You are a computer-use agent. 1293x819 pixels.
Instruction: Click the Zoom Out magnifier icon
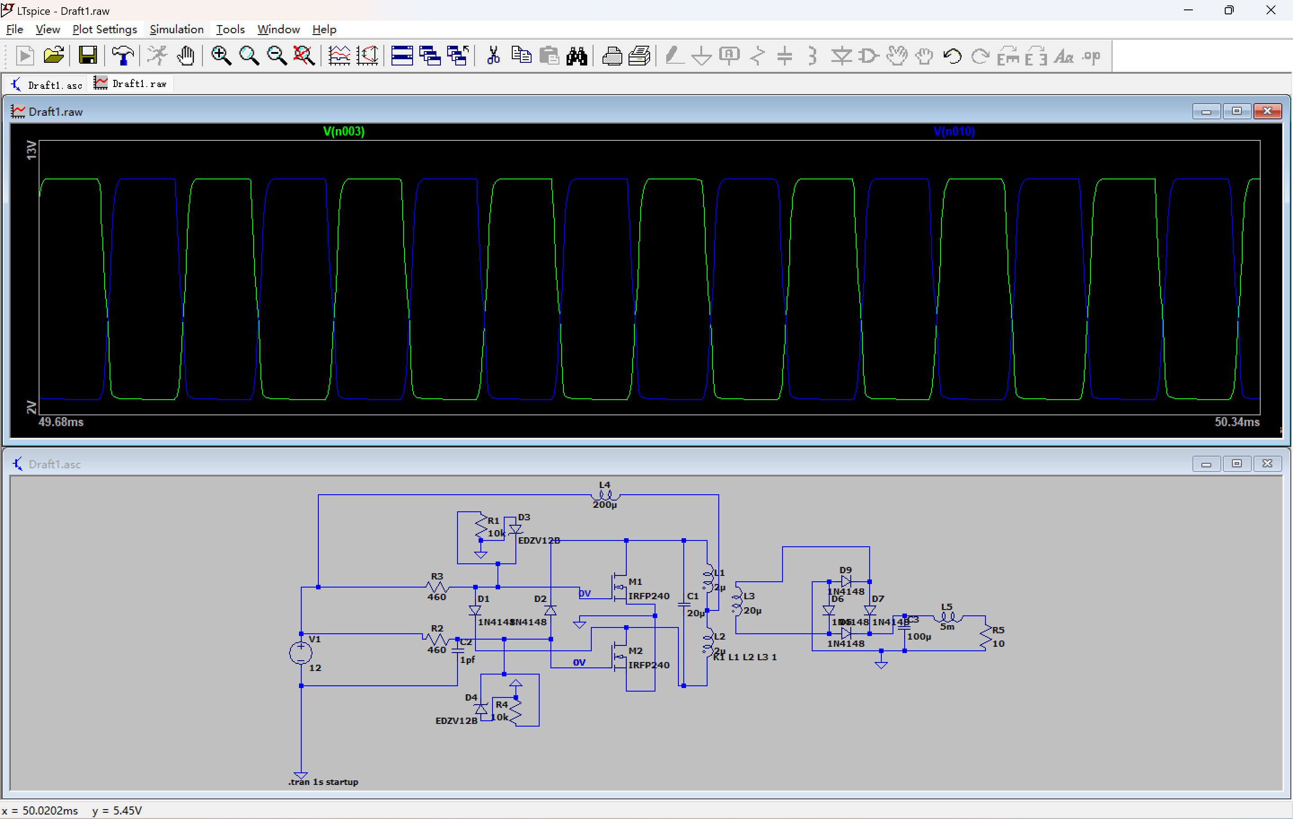pyautogui.click(x=277, y=55)
